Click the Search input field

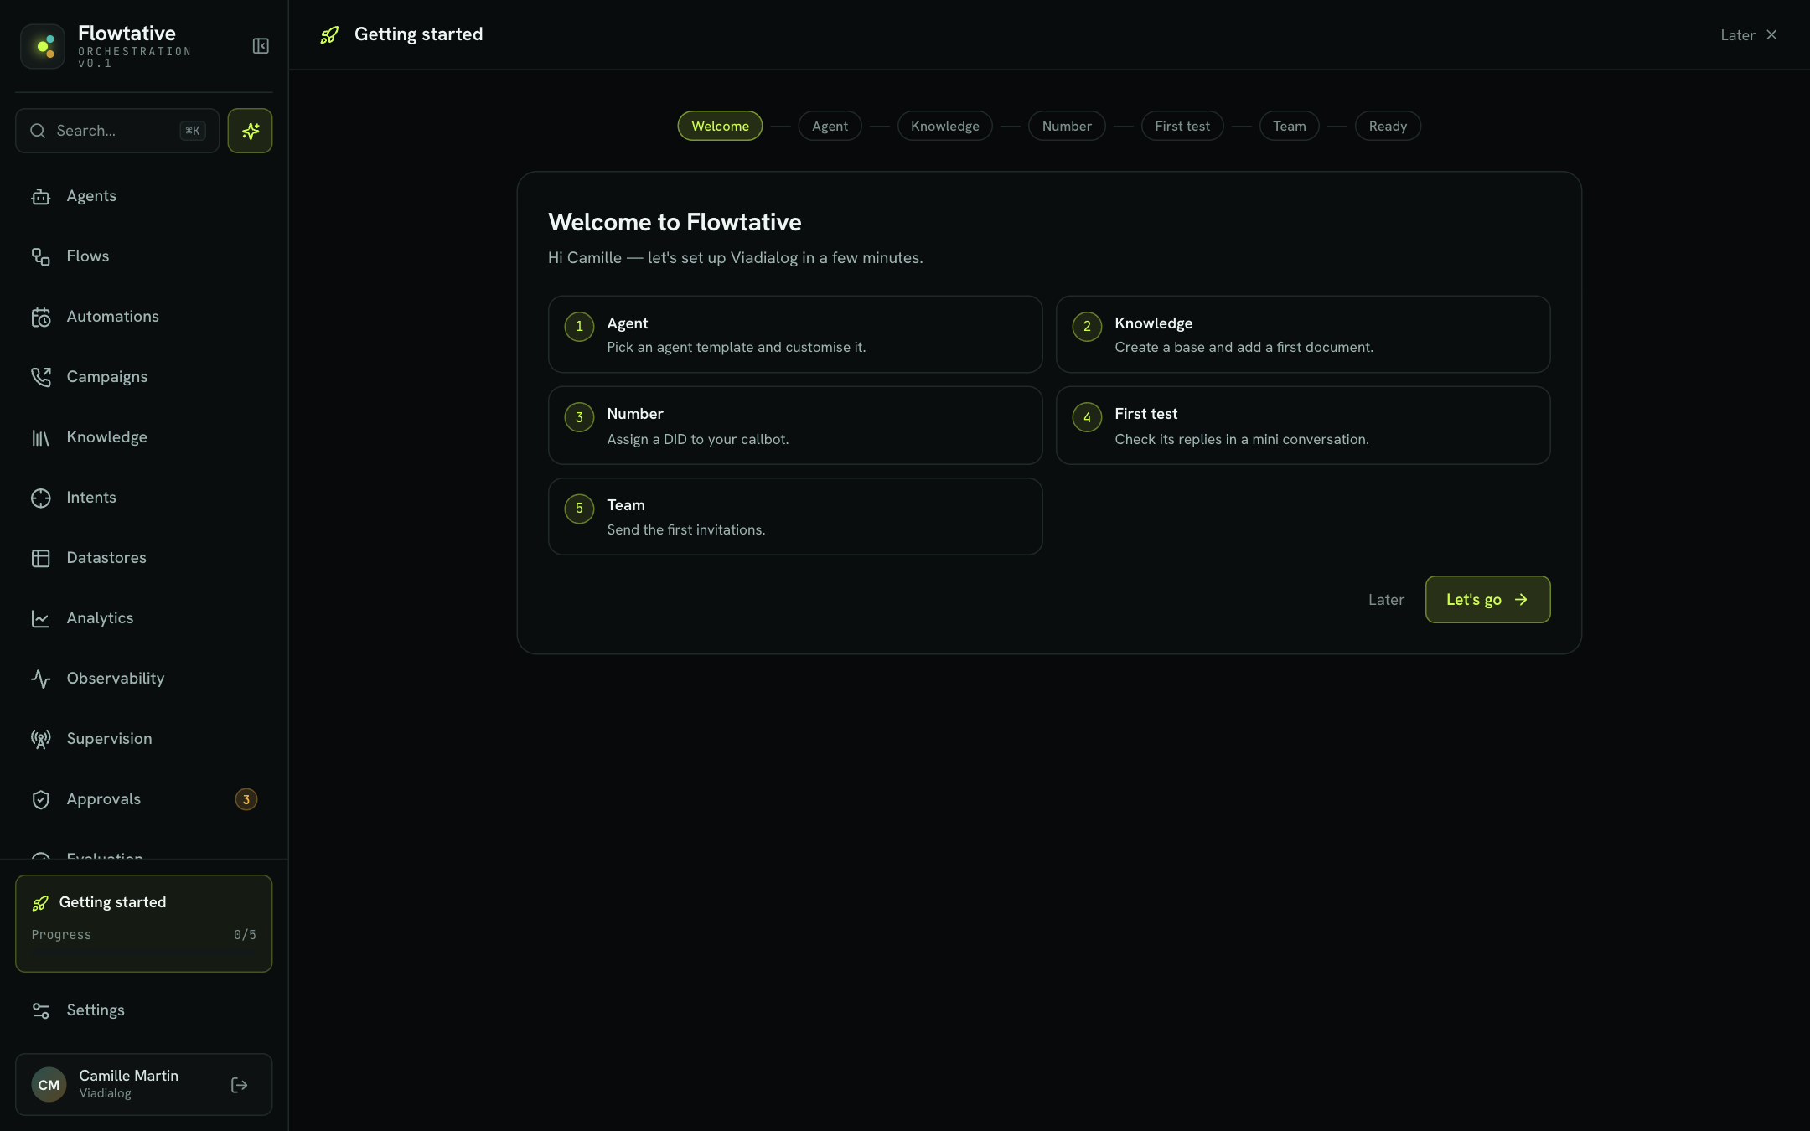click(117, 131)
